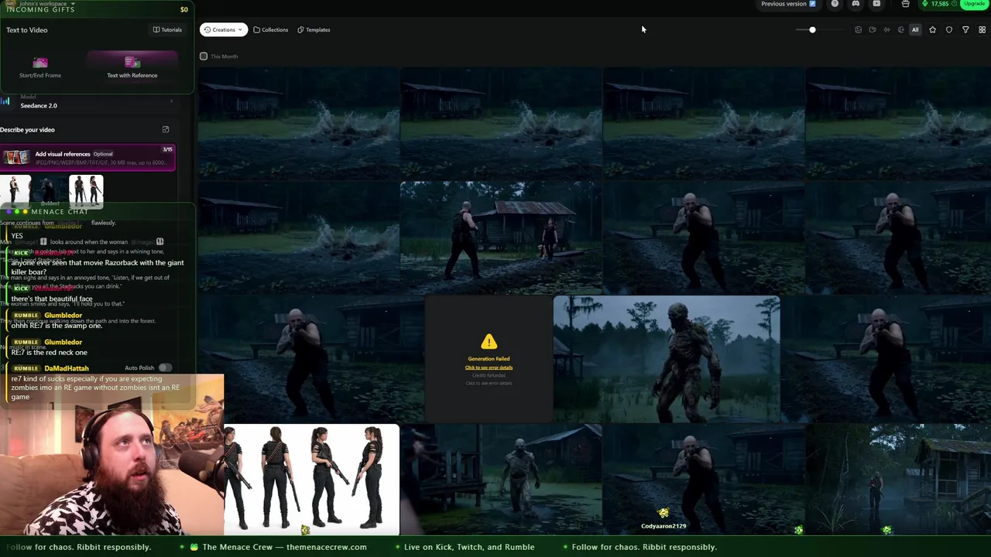The width and height of the screenshot is (991, 557).
Task: Open the swamp monster creature thumbnail
Action: (667, 359)
